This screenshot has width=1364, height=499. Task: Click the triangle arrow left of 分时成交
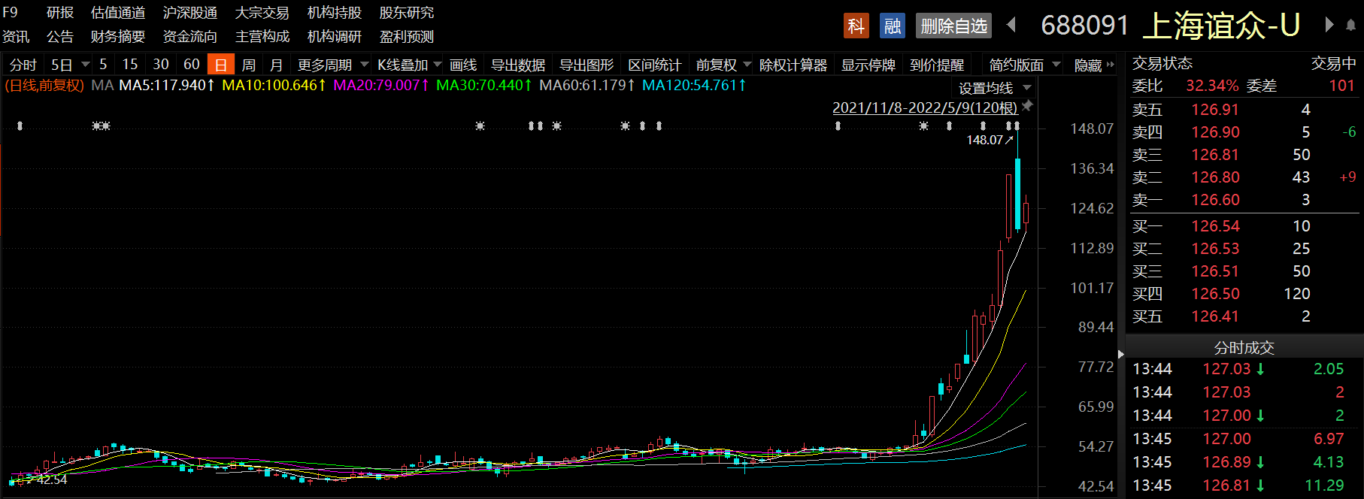point(1121,354)
